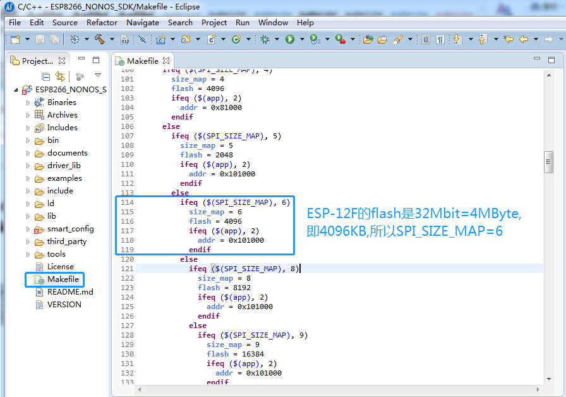The height and width of the screenshot is (397, 566).
Task: Close the Project Explorer view tab
Action: (62, 61)
